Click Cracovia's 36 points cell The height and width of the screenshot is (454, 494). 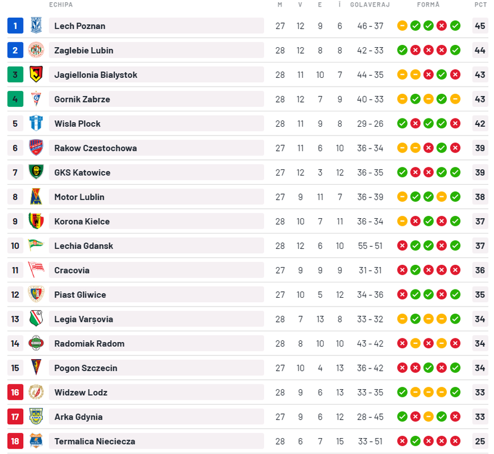[480, 270]
